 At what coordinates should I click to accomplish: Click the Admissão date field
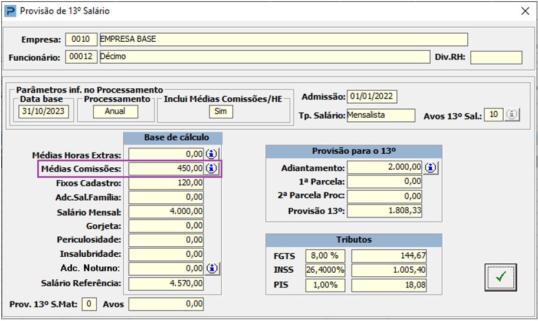pos(372,97)
